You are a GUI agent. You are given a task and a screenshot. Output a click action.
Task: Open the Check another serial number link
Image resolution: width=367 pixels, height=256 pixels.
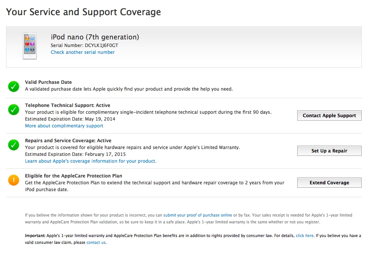pyautogui.click(x=83, y=52)
